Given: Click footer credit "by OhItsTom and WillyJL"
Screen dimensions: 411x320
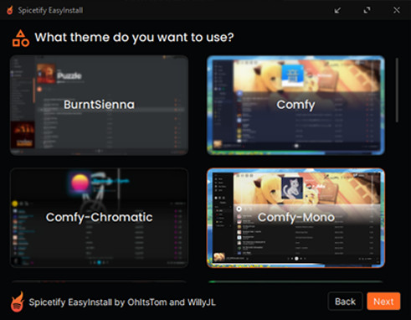Looking at the screenshot, I should (x=165, y=302).
